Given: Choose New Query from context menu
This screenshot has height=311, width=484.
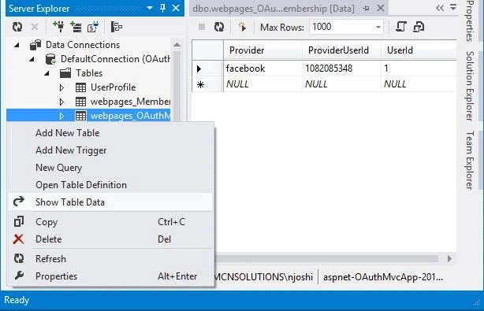Looking at the screenshot, I should [110, 168].
